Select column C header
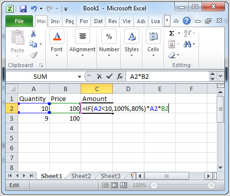 tap(97, 89)
